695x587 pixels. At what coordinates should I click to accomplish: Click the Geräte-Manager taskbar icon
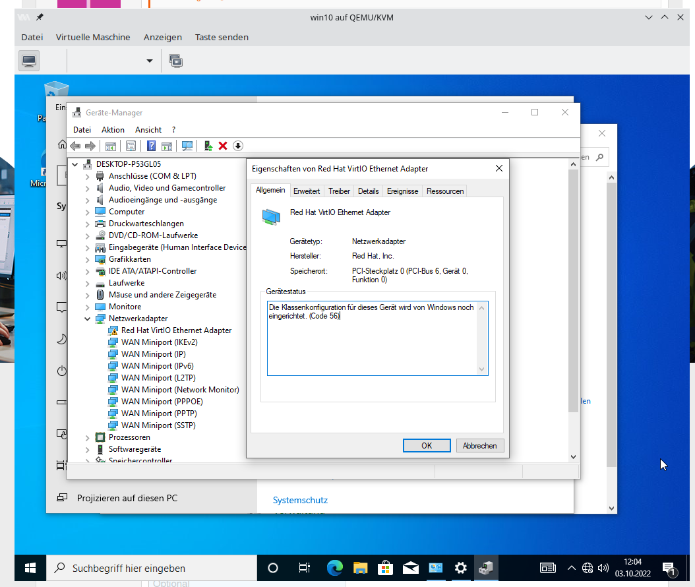pyautogui.click(x=486, y=568)
